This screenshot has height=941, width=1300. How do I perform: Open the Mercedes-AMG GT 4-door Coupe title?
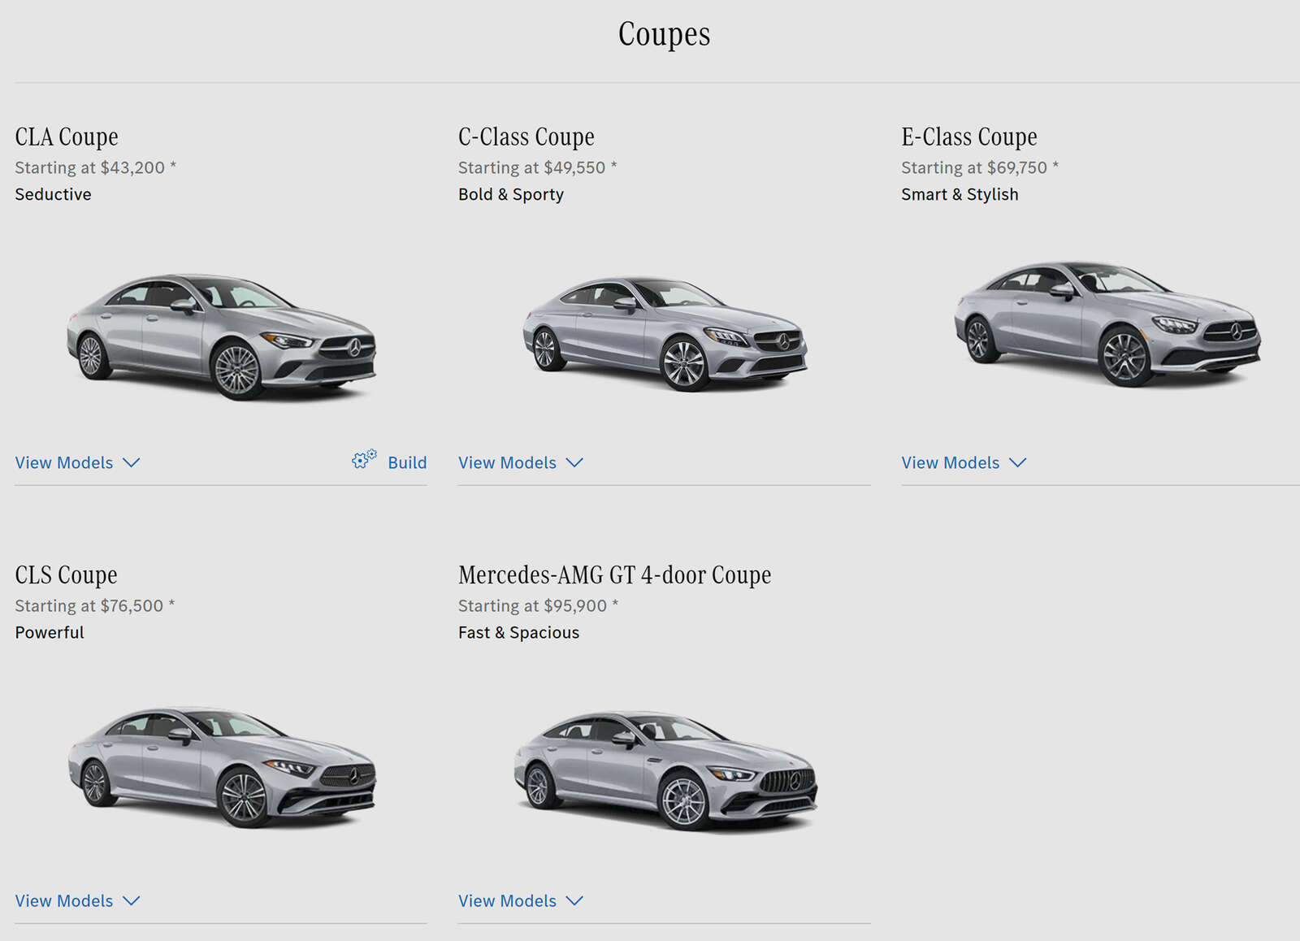pos(615,575)
